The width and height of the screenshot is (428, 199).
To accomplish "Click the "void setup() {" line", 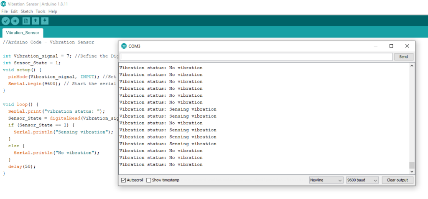I will [22, 70].
